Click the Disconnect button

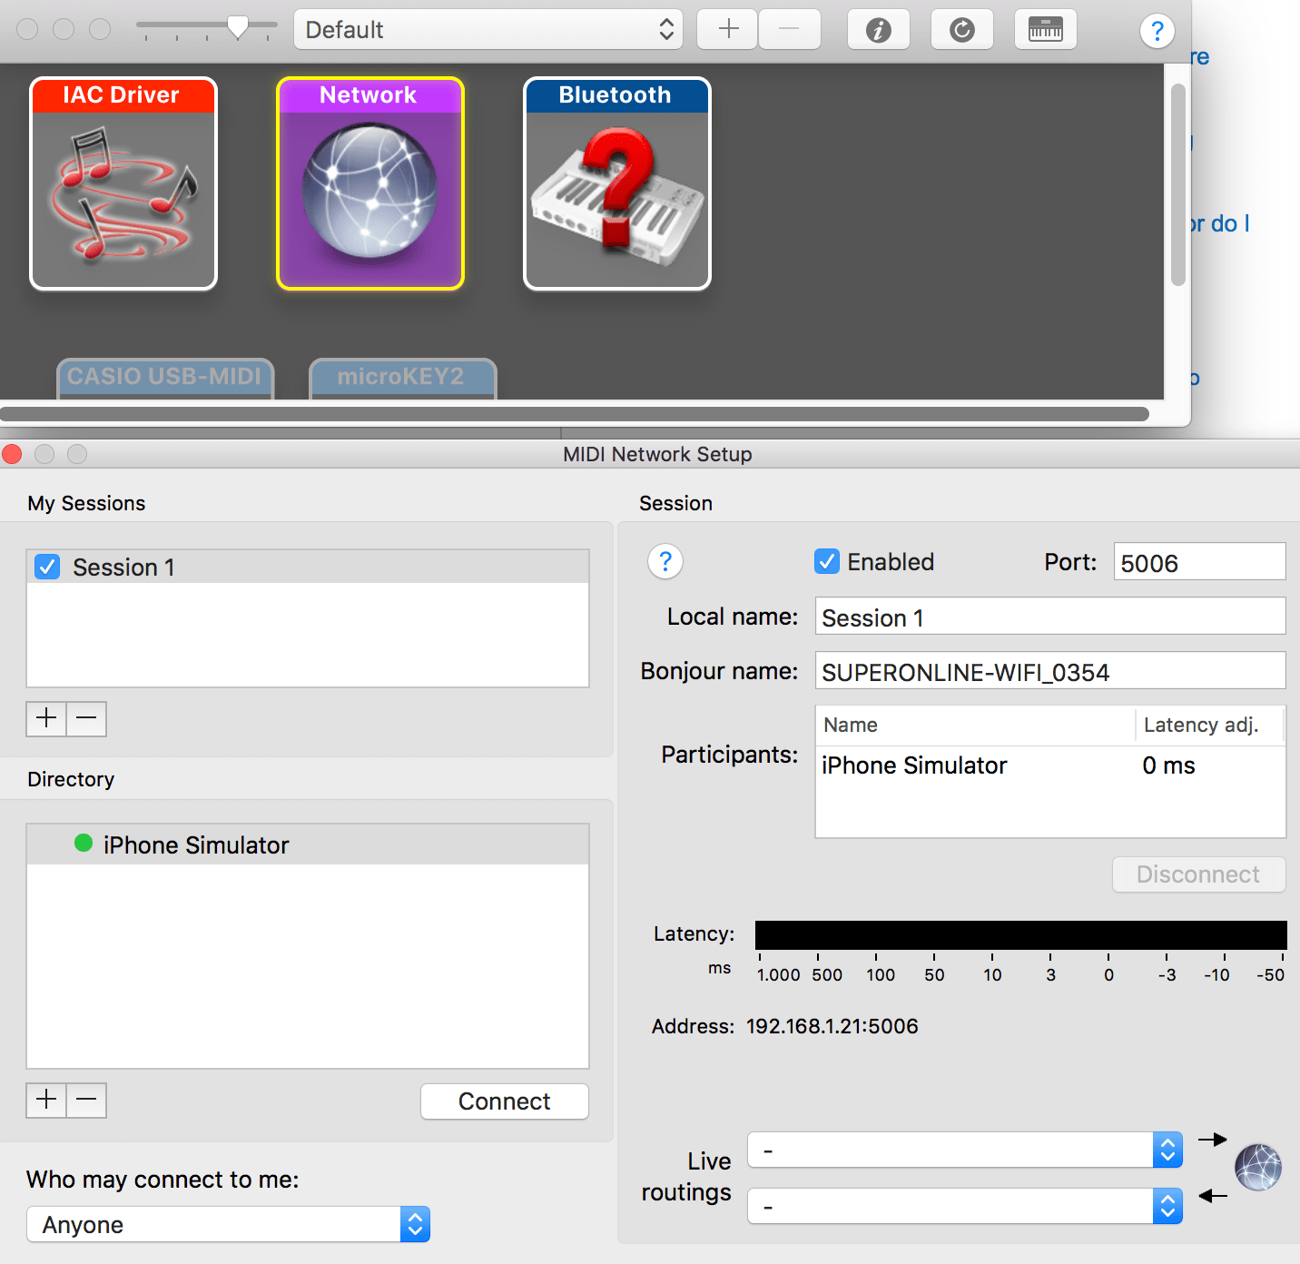tap(1197, 874)
